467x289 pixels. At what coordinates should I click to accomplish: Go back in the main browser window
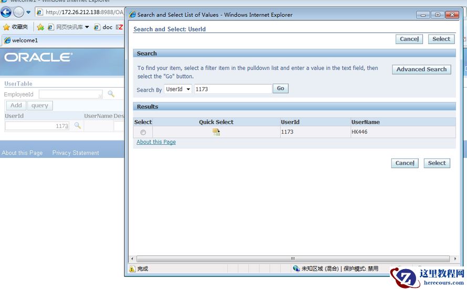coord(6,12)
